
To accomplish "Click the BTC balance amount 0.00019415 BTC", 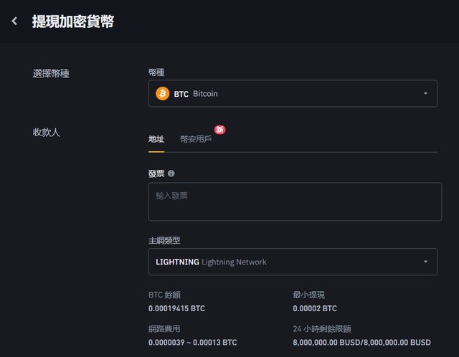I will click(x=176, y=308).
